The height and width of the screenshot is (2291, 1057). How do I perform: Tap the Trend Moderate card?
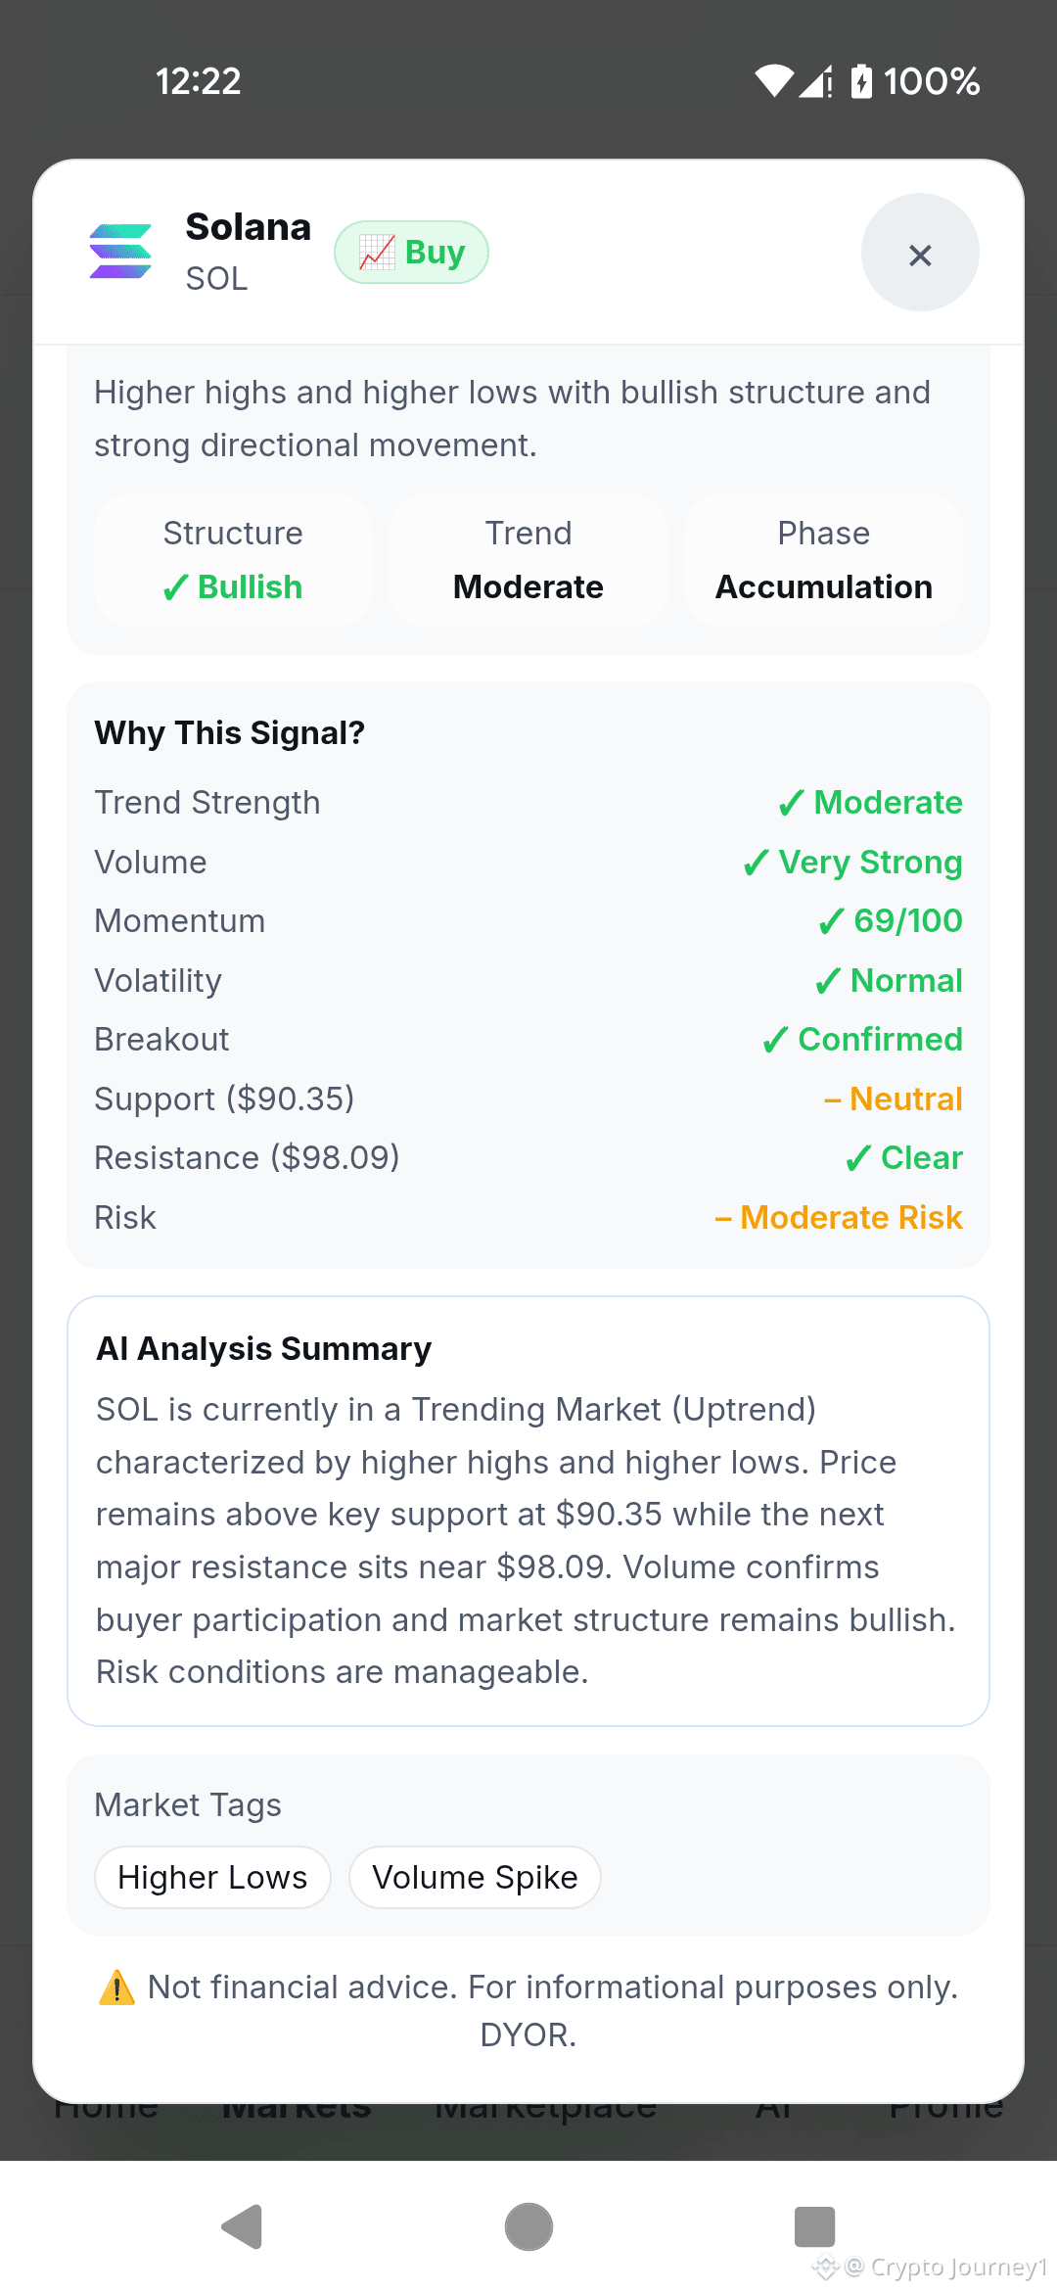(x=528, y=560)
